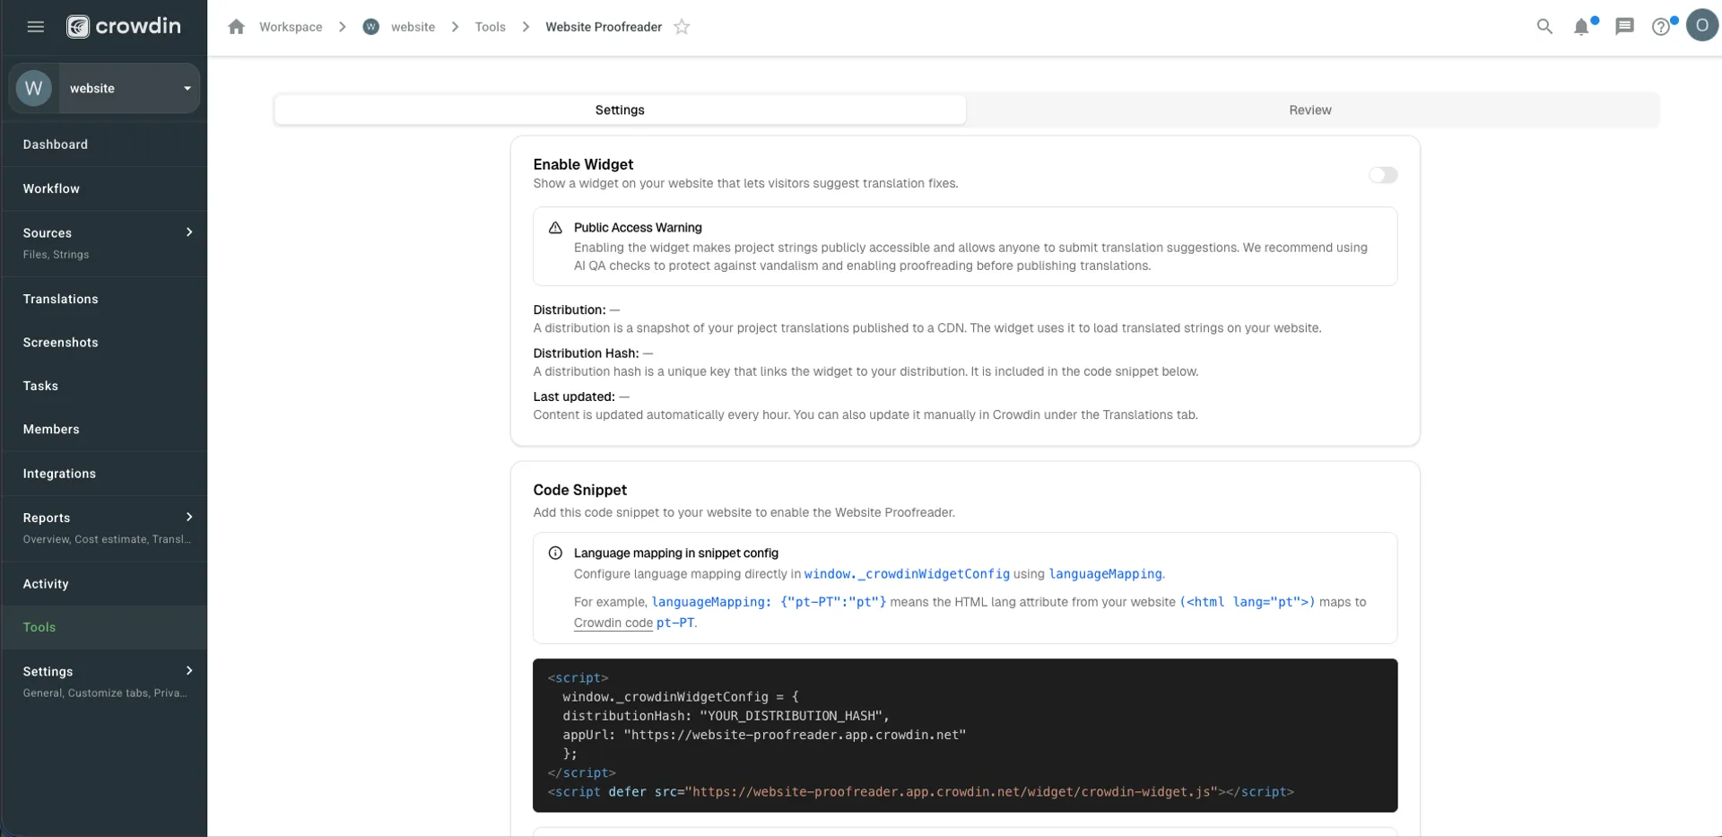Toggle the Enable Widget switch
Image resolution: width=1722 pixels, height=837 pixels.
(x=1383, y=175)
